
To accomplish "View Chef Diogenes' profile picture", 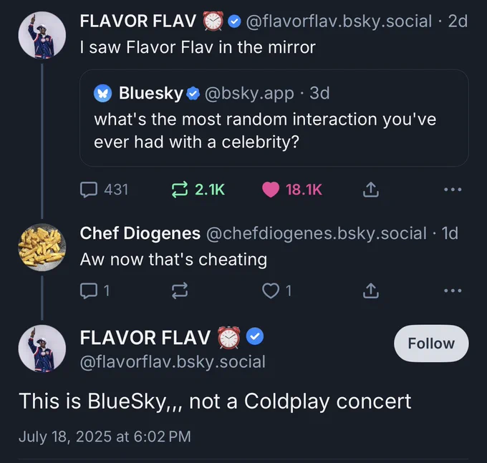I will 42,248.
